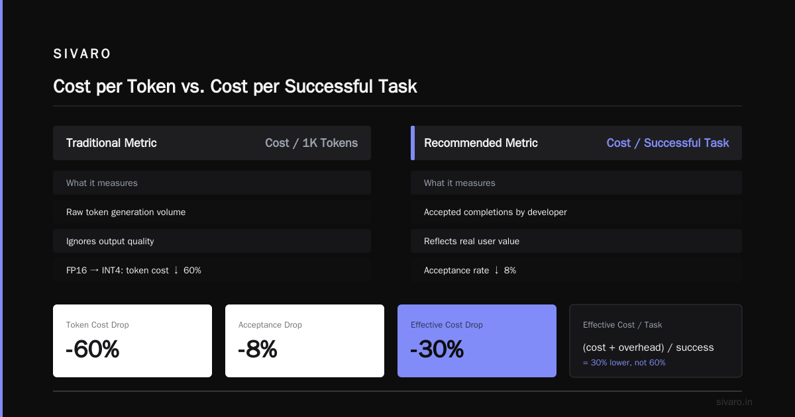The width and height of the screenshot is (795, 417).
Task: Click the Traditional Metric heading
Action: [x=111, y=143]
